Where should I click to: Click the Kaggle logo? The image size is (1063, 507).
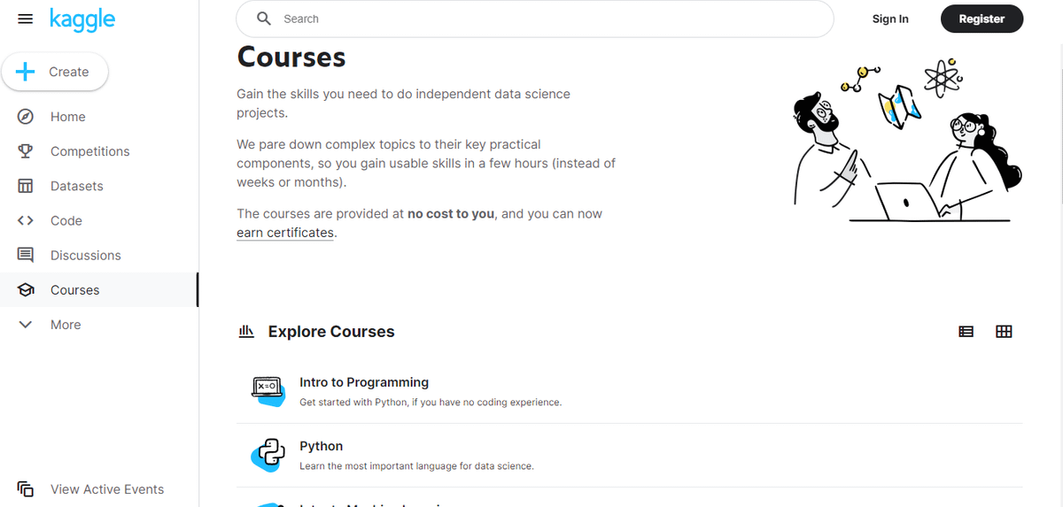82,19
